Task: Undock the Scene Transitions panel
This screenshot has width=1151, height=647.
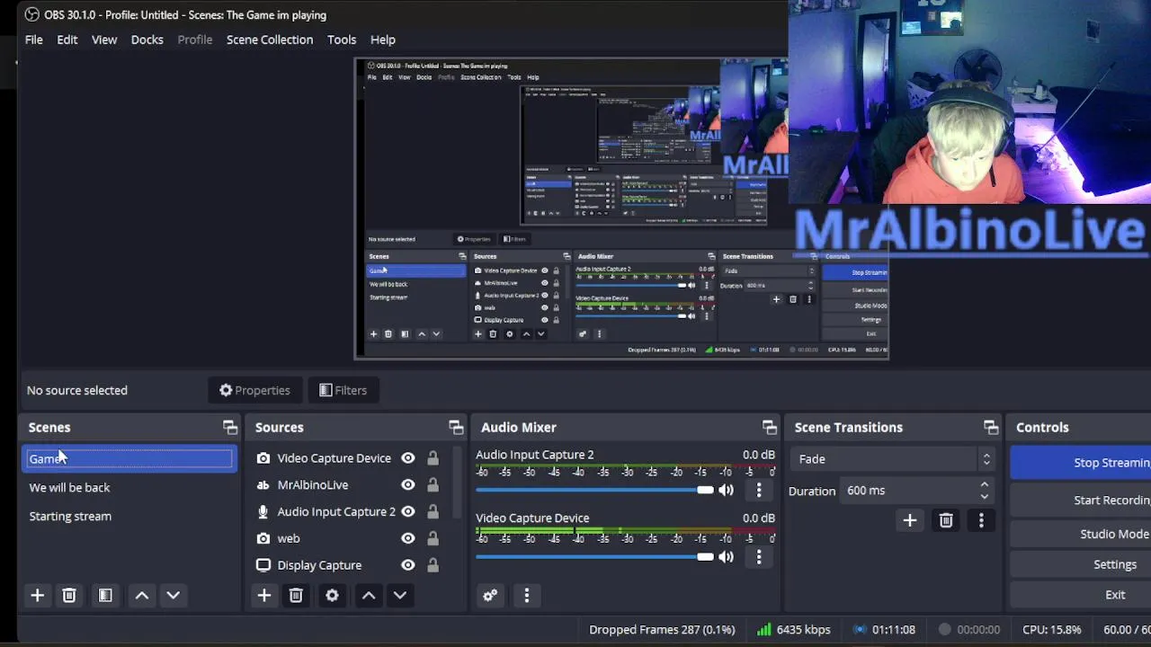Action: point(991,428)
